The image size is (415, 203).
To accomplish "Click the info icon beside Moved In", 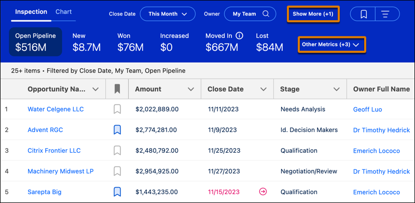I will [239, 35].
